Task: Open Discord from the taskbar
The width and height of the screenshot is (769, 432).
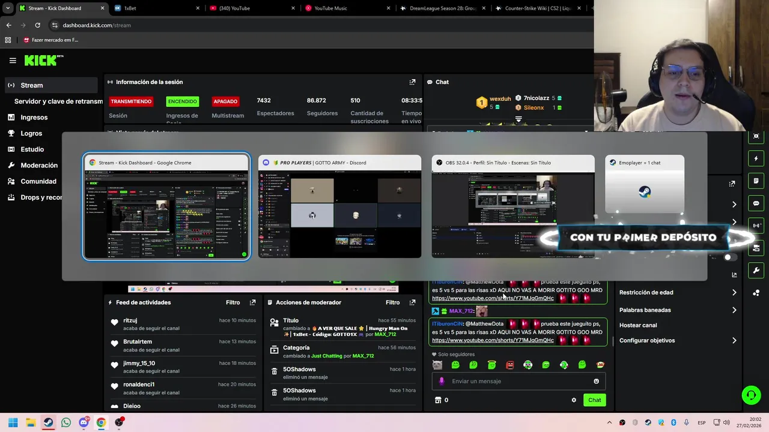Action: click(84, 422)
